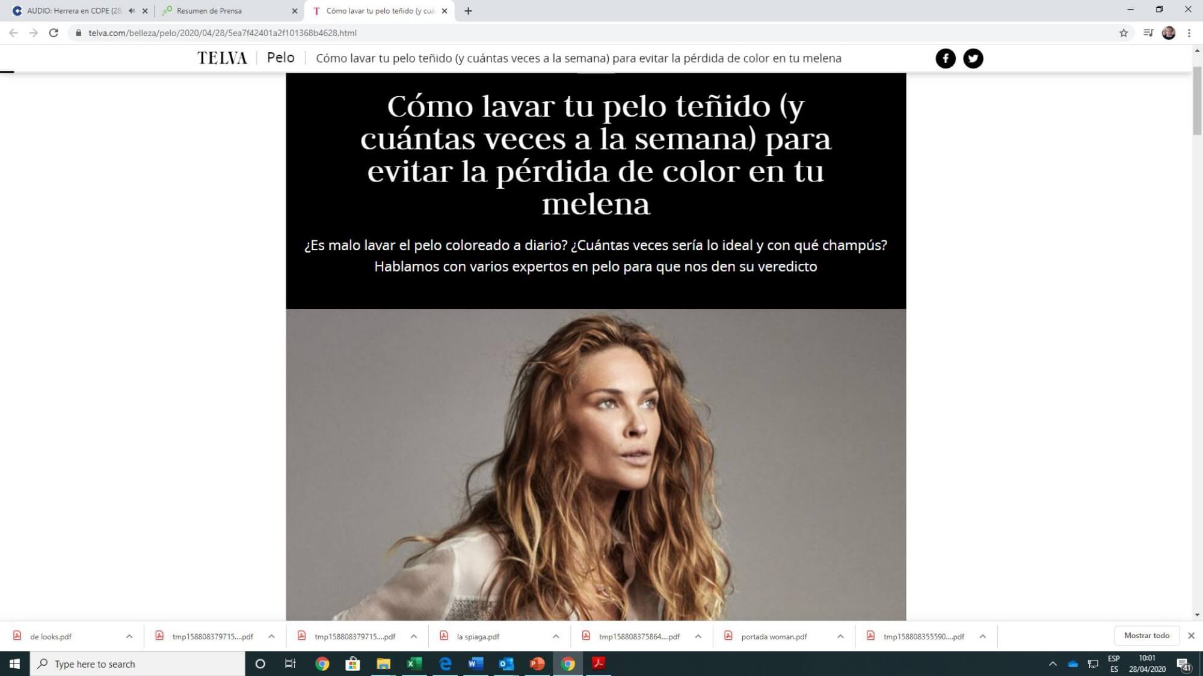Switch to Resumen de Prensa tab
This screenshot has height=676, width=1203.
point(229,11)
